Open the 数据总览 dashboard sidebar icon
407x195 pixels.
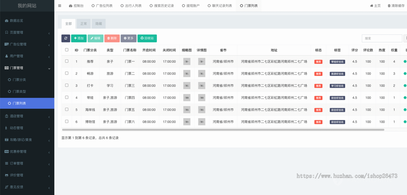6,21
